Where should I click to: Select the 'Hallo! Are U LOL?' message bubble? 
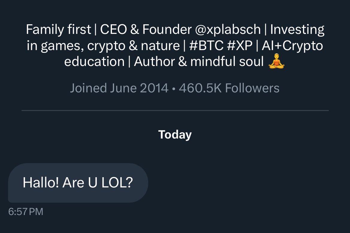78,183
